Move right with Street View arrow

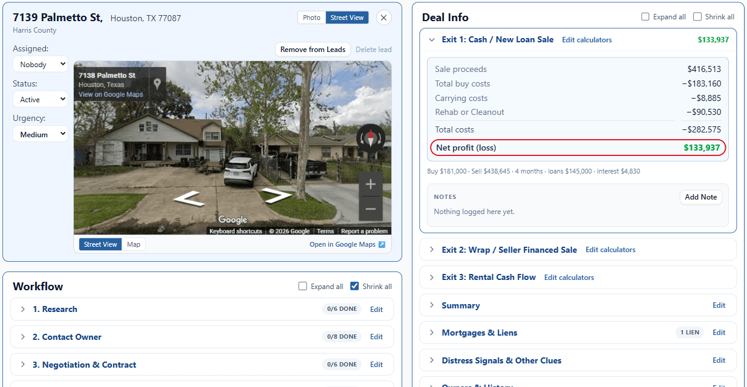coord(277,195)
